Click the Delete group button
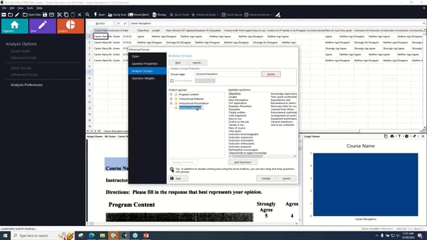The width and height of the screenshot is (427, 240). 271,74
